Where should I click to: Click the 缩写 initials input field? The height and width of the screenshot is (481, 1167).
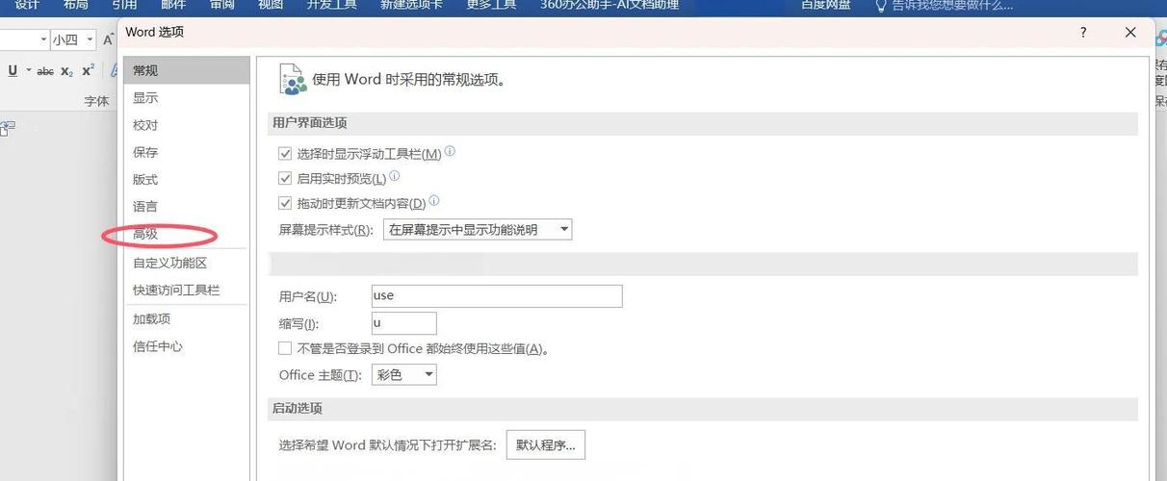[x=404, y=323]
